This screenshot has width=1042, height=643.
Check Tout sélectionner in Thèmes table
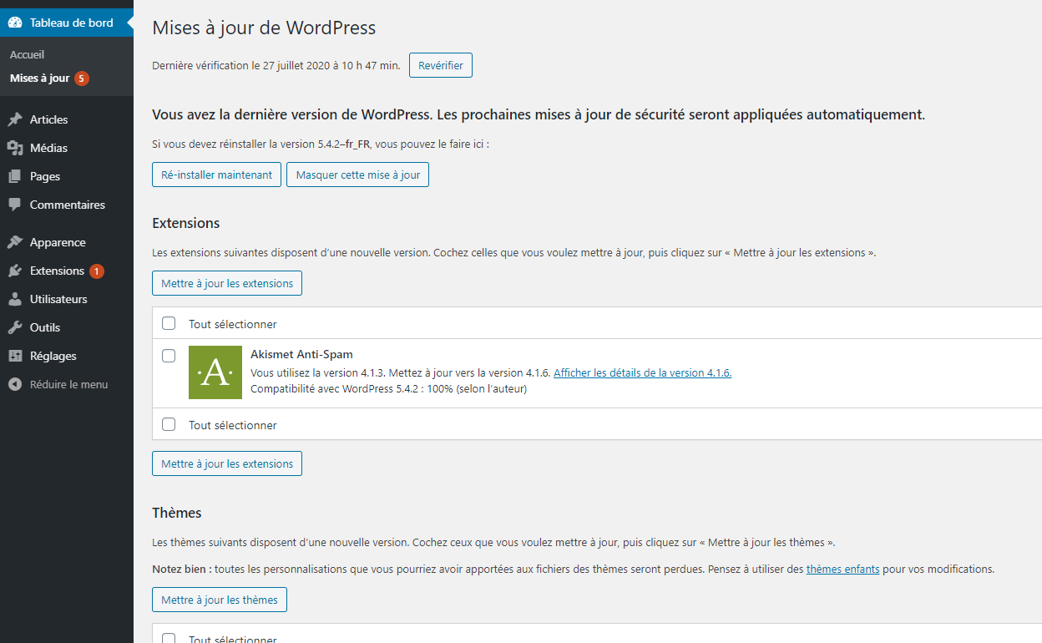coord(169,639)
